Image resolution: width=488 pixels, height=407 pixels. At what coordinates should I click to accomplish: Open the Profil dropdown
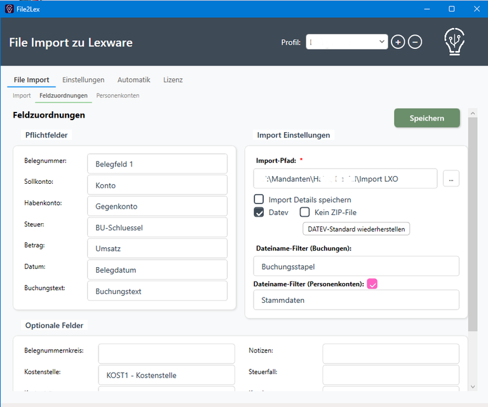coord(347,42)
